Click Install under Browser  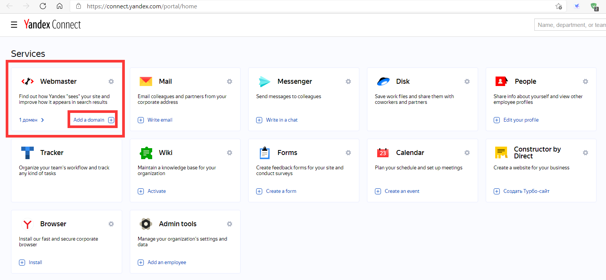coord(30,262)
